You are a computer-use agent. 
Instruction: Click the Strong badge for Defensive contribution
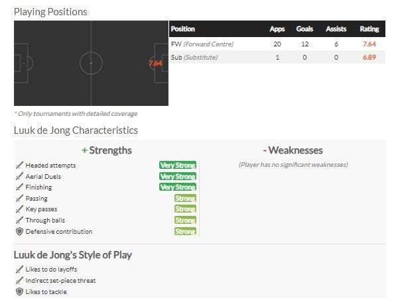tap(185, 231)
